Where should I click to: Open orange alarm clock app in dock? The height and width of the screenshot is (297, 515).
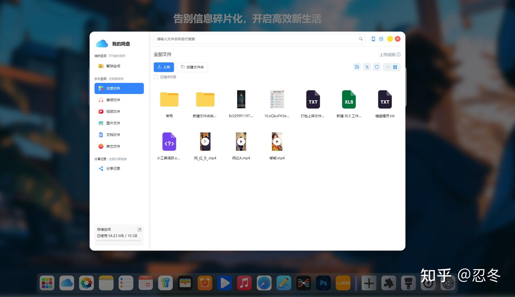[205, 283]
